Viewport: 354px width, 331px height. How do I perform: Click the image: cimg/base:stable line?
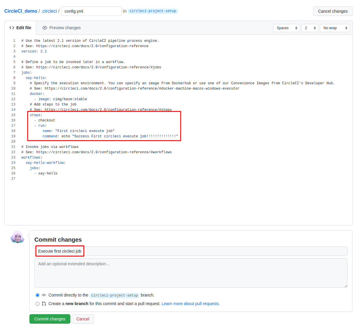[x=61, y=99]
